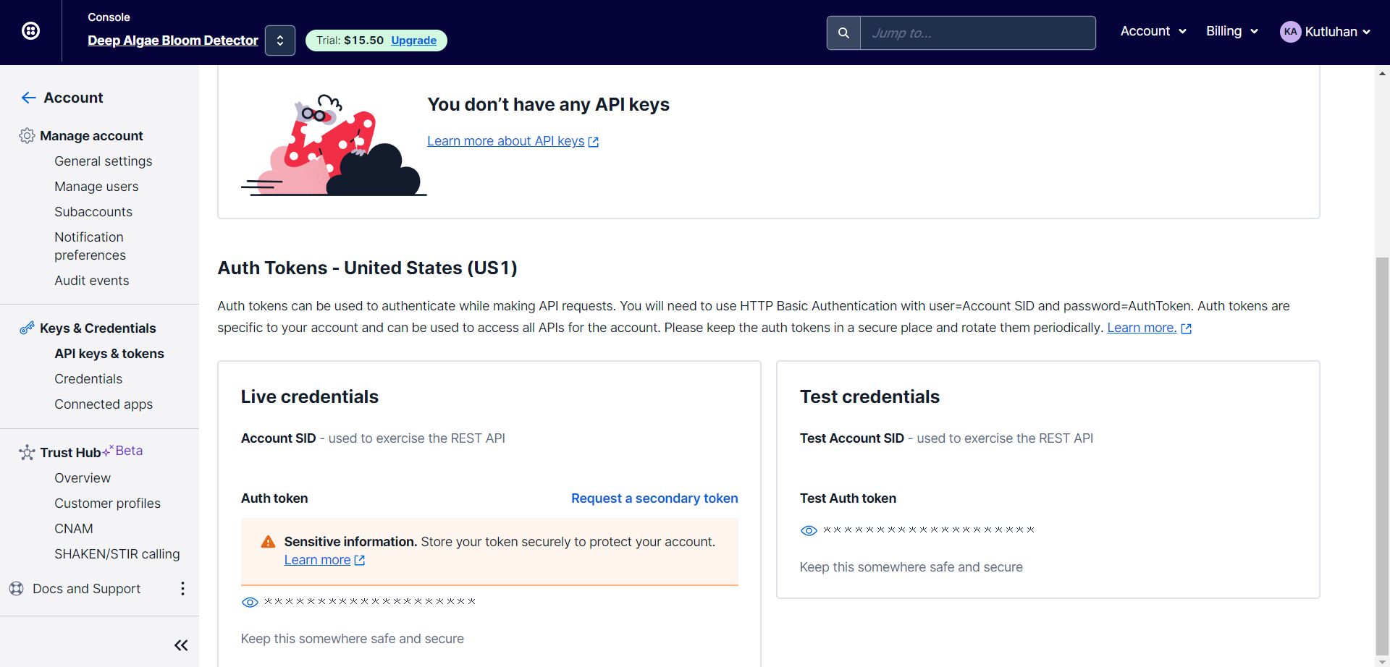Reveal the Live credentials Auth token with the eye icon

coord(249,602)
